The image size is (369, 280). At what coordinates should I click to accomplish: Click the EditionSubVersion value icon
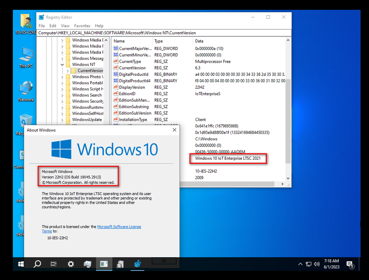tap(115, 113)
